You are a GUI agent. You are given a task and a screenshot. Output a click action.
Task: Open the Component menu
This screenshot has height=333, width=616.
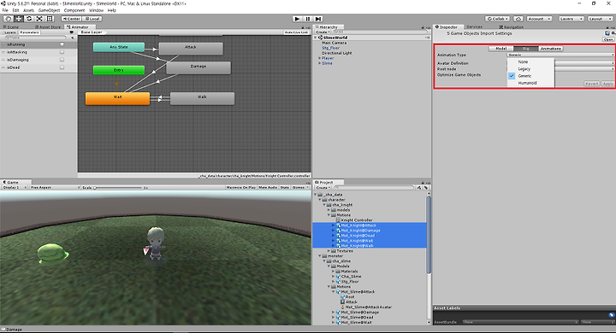[74, 10]
